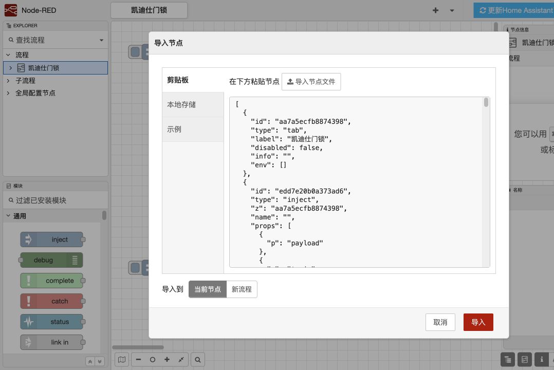Select 当前节点 import target
Image resolution: width=554 pixels, height=370 pixels.
tap(208, 289)
